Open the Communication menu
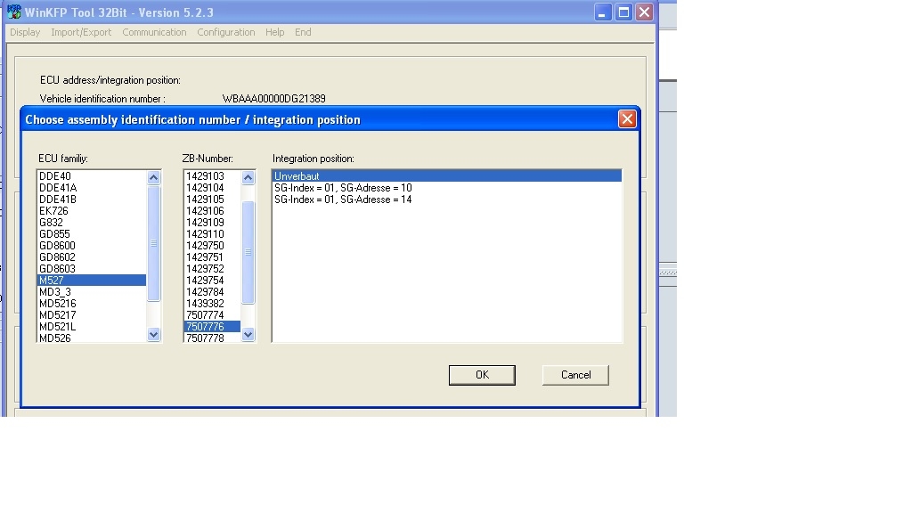Screen dimensions: 912x513 pyautogui.click(x=154, y=32)
